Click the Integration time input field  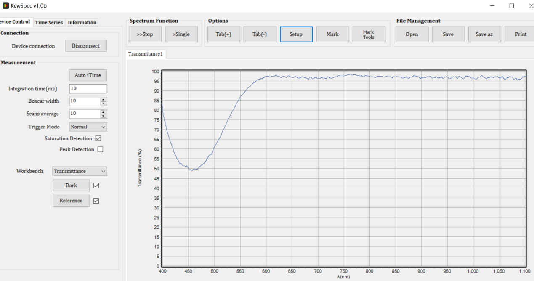tap(88, 89)
